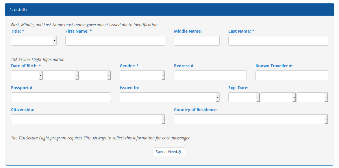
Task: Open the first Exp. Date dropdown
Action: tap(244, 97)
